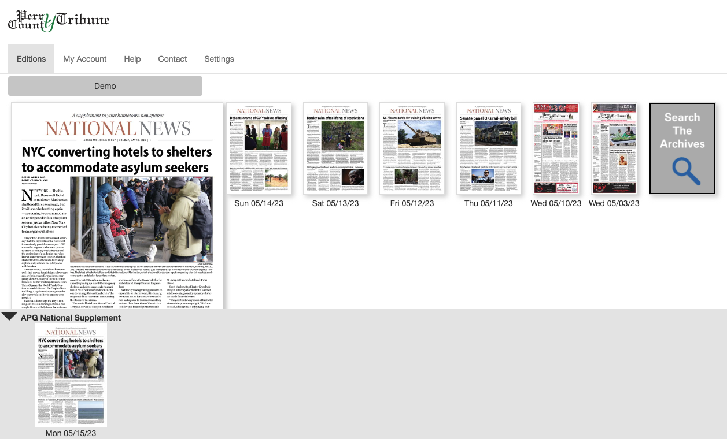Image resolution: width=727 pixels, height=439 pixels.
Task: Open the Search The Archives tile
Action: 682,148
